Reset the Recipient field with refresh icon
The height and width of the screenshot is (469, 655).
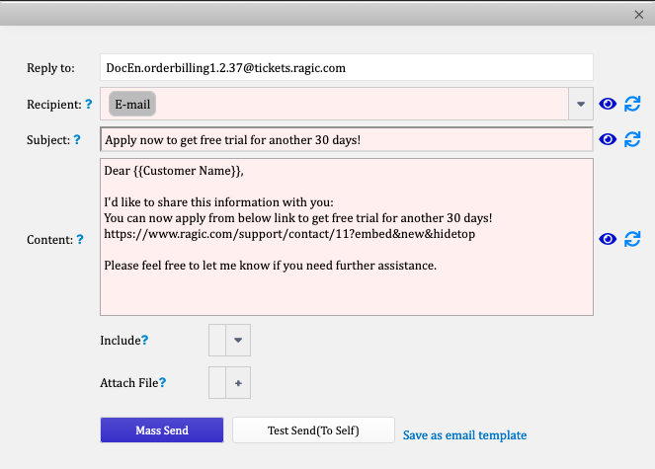(x=632, y=104)
